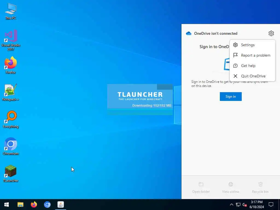Open Action Center notifications icon
The width and height of the screenshot is (280, 210).
pyautogui.click(x=271, y=205)
